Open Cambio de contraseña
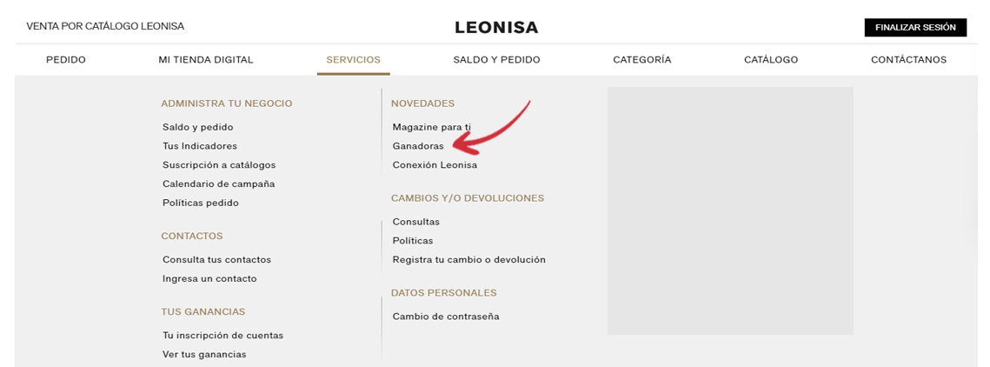 point(446,317)
